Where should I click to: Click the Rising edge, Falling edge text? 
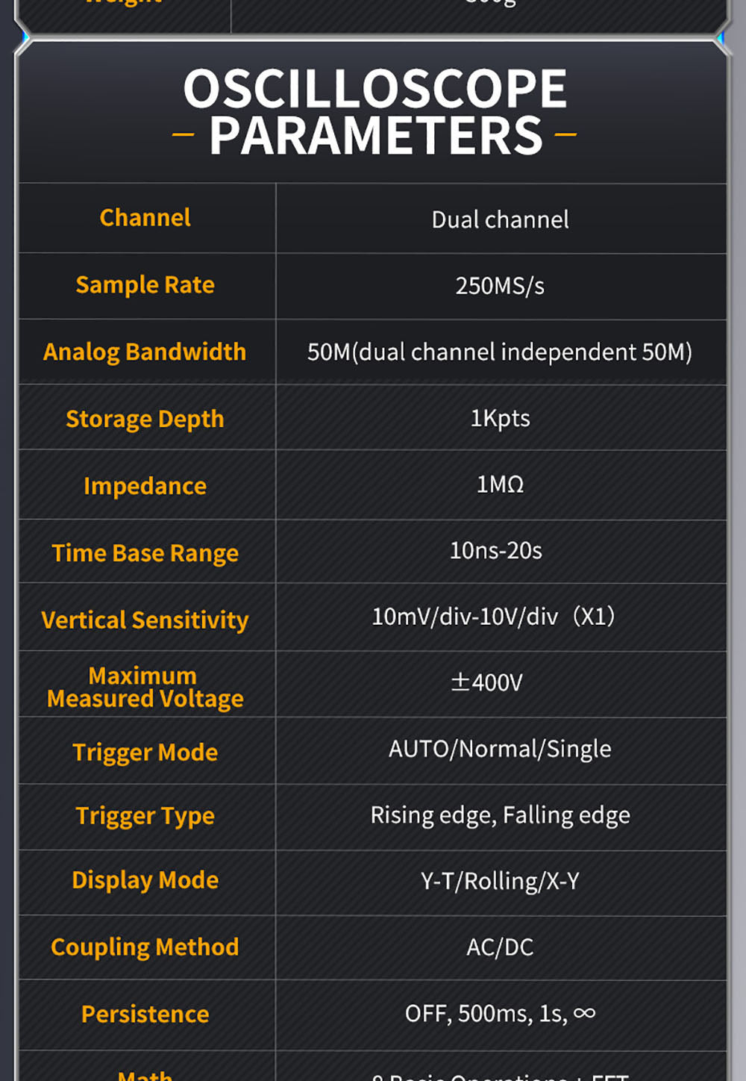coord(500,815)
